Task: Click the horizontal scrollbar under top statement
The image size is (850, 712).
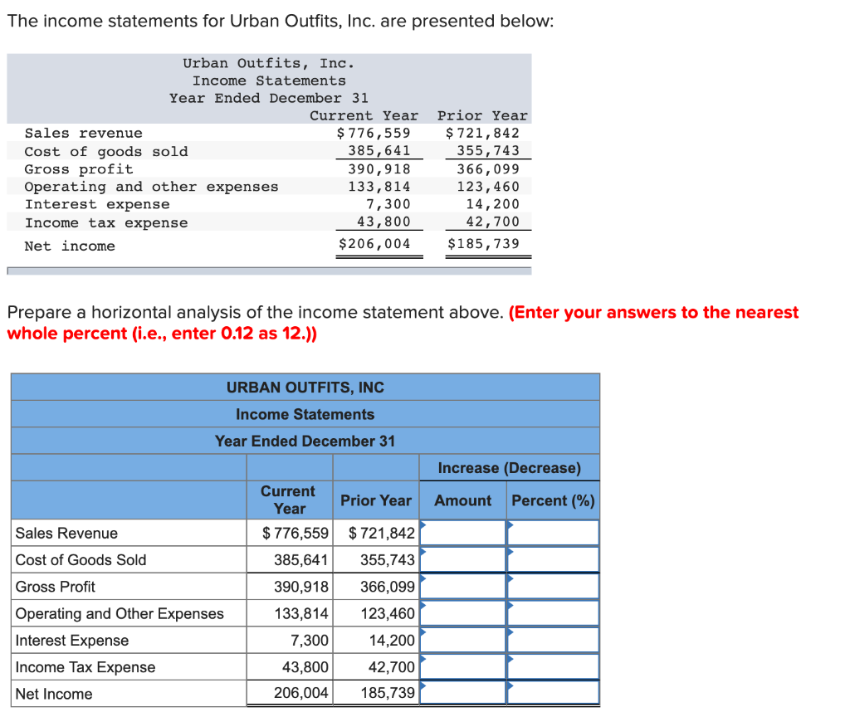Action: pos(269,271)
